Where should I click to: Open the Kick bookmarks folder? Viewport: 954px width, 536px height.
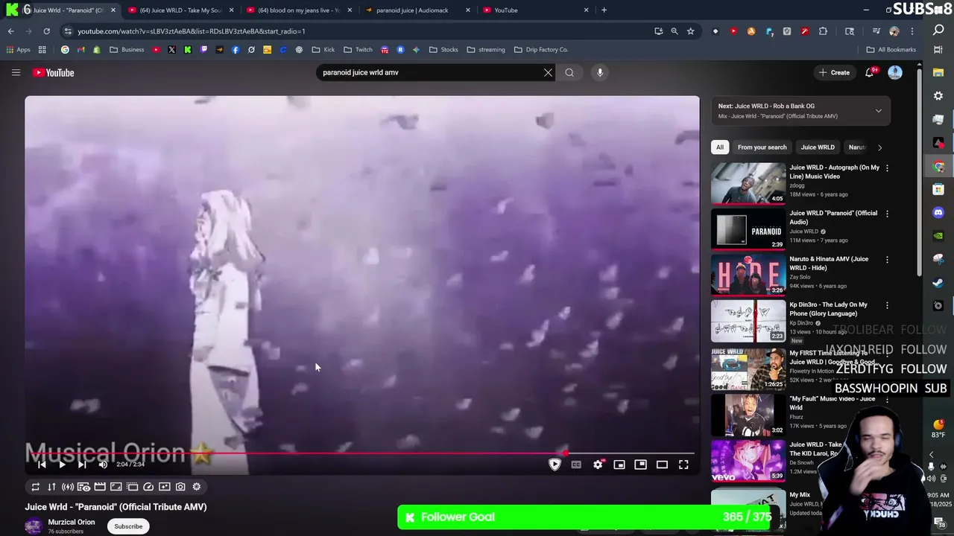[x=323, y=50]
